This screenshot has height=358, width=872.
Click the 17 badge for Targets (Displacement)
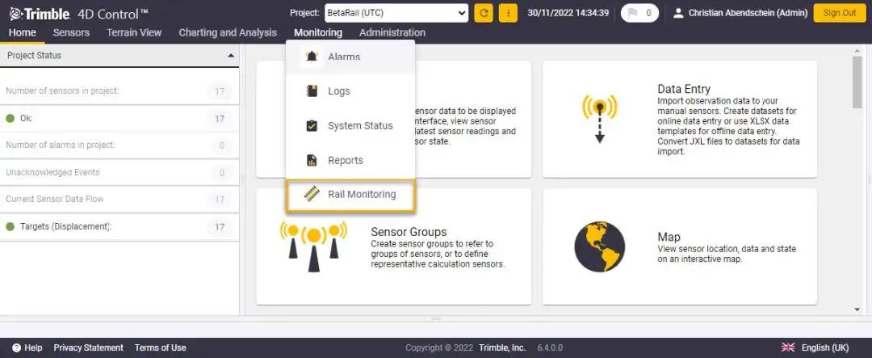pyautogui.click(x=220, y=226)
